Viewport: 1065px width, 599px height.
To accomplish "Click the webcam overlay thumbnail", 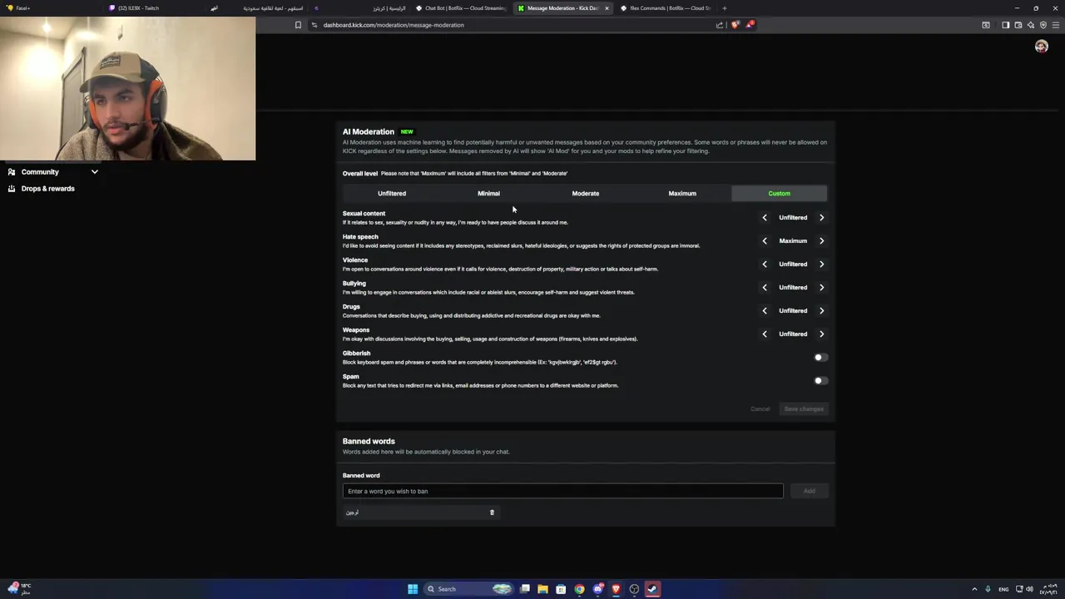I will [128, 88].
